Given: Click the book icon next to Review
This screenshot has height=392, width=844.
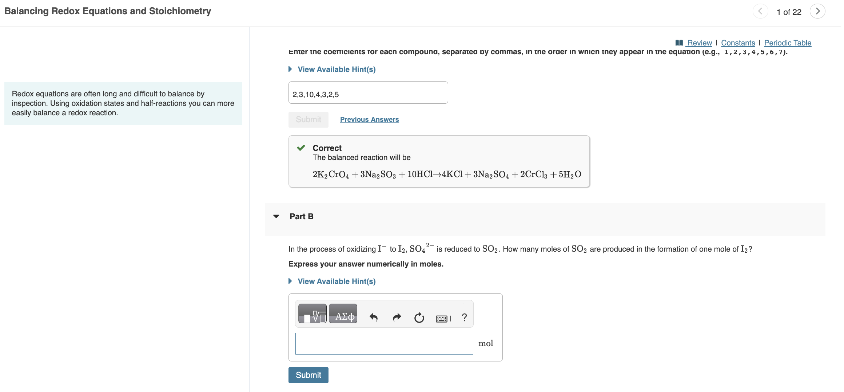Looking at the screenshot, I should click(x=679, y=42).
